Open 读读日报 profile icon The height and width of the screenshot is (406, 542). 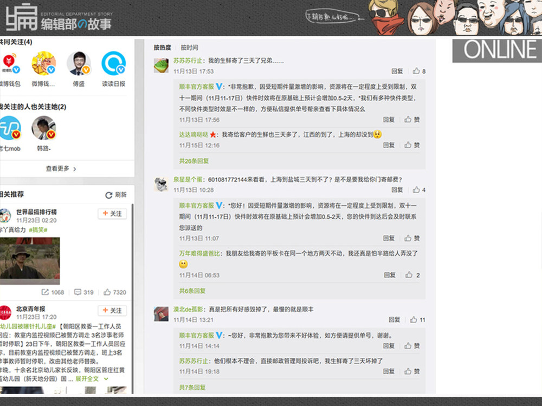pos(114,63)
